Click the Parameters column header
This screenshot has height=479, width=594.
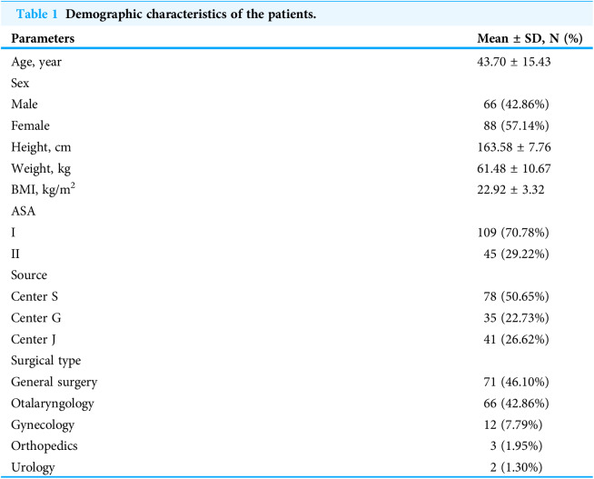click(x=43, y=38)
